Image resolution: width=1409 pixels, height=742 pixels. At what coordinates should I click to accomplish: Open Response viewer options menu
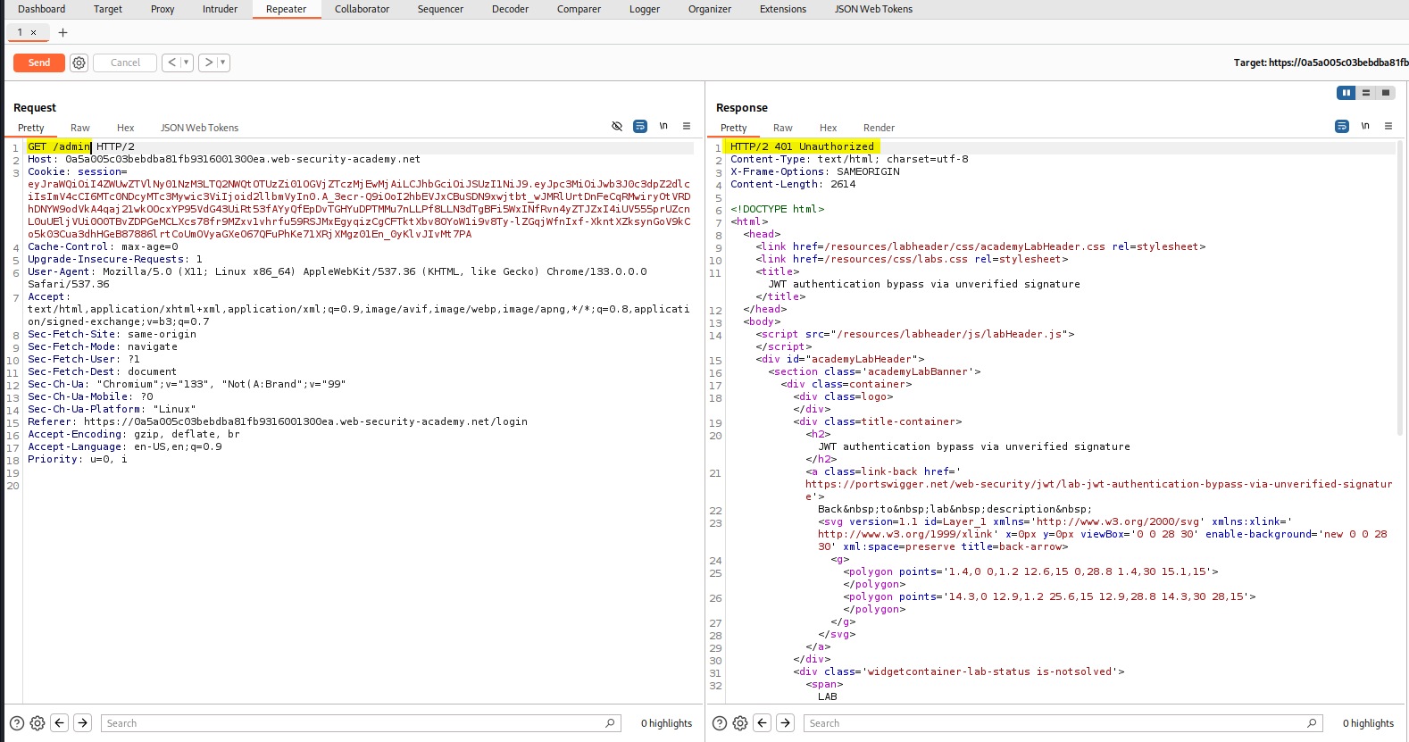coord(1388,126)
